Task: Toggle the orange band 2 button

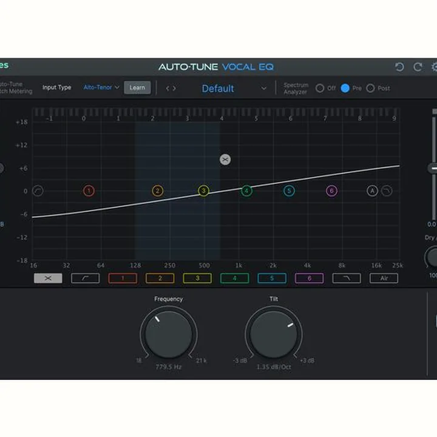Action: (160, 278)
